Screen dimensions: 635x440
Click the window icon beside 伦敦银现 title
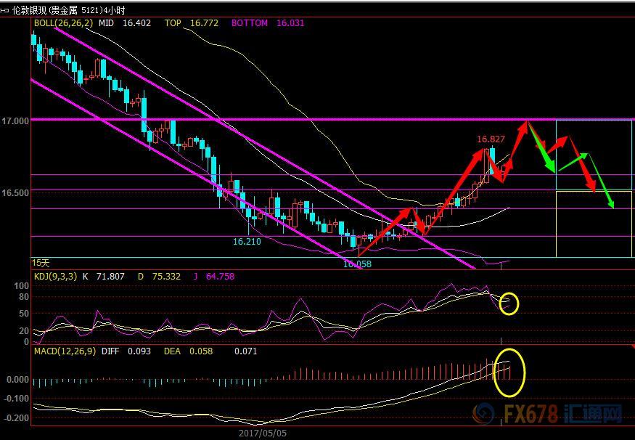tap(7, 9)
